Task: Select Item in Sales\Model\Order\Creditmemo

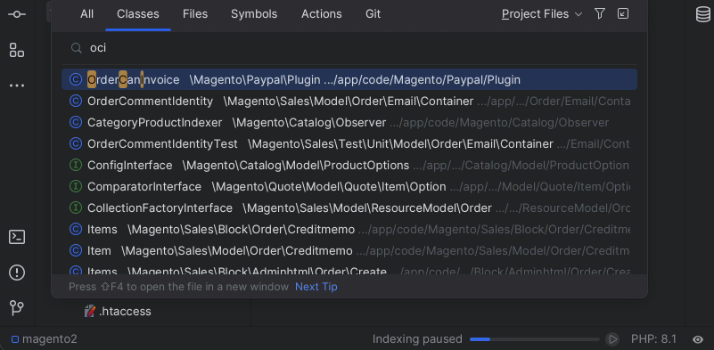Action: (349, 251)
